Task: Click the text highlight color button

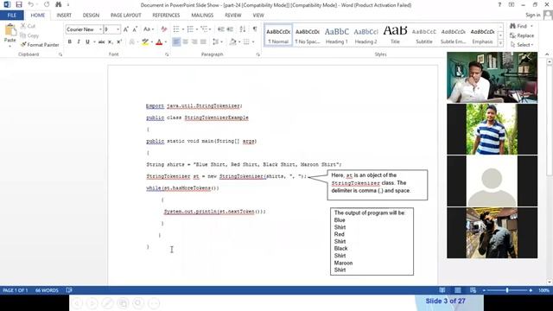Action: tap(145, 42)
